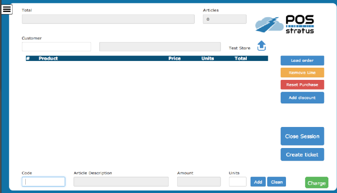Click the POS Stratus logo
337x193 pixels.
pyautogui.click(x=285, y=25)
